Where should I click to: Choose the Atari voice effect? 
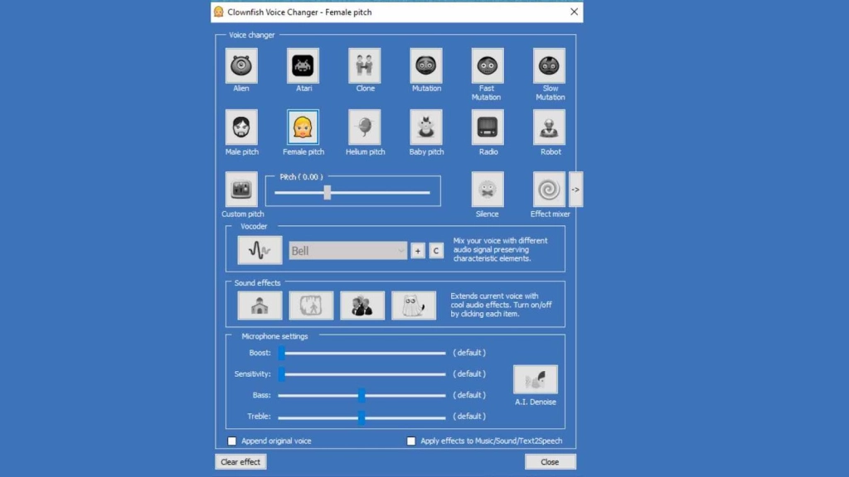coord(303,66)
